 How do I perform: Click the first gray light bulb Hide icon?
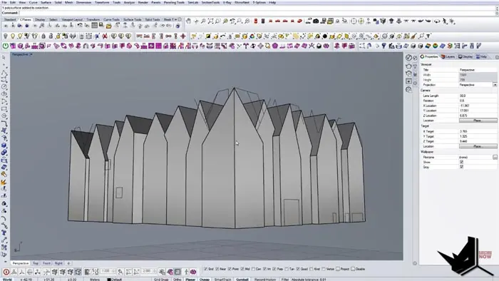6,36
